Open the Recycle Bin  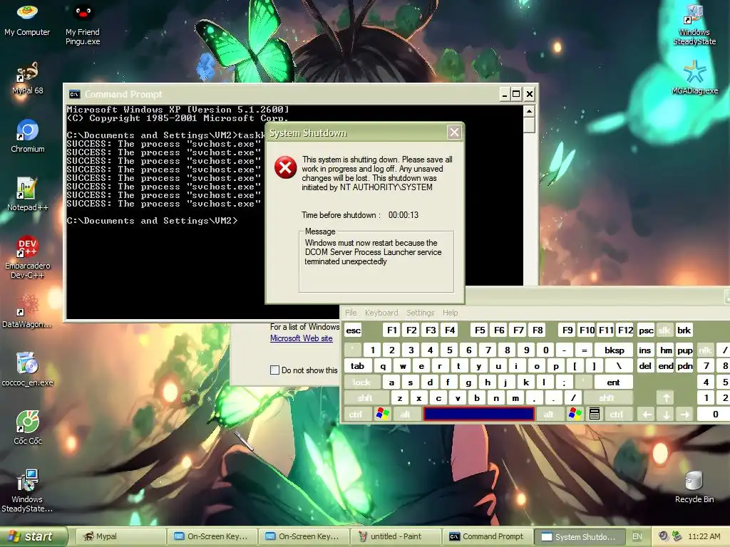click(694, 487)
